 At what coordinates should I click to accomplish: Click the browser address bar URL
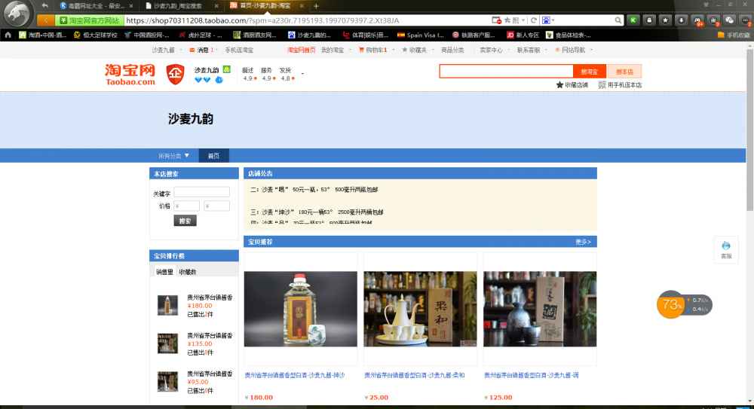click(262, 20)
